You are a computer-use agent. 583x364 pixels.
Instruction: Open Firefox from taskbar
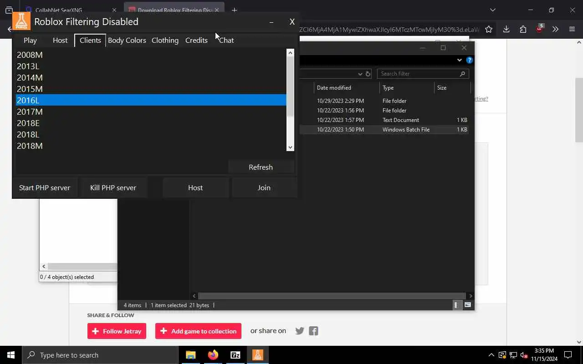coord(213,355)
